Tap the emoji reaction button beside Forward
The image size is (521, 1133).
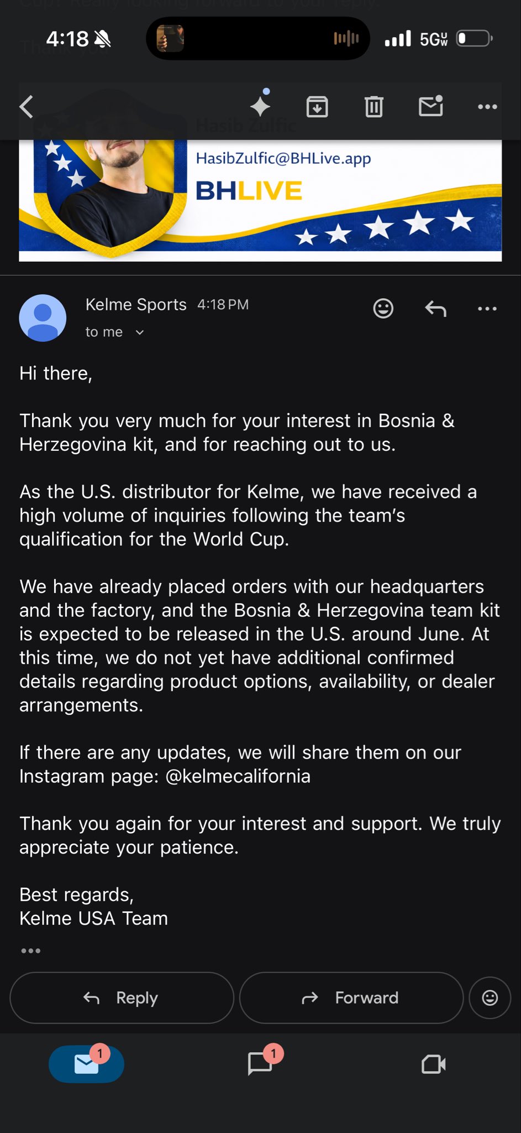tap(490, 997)
